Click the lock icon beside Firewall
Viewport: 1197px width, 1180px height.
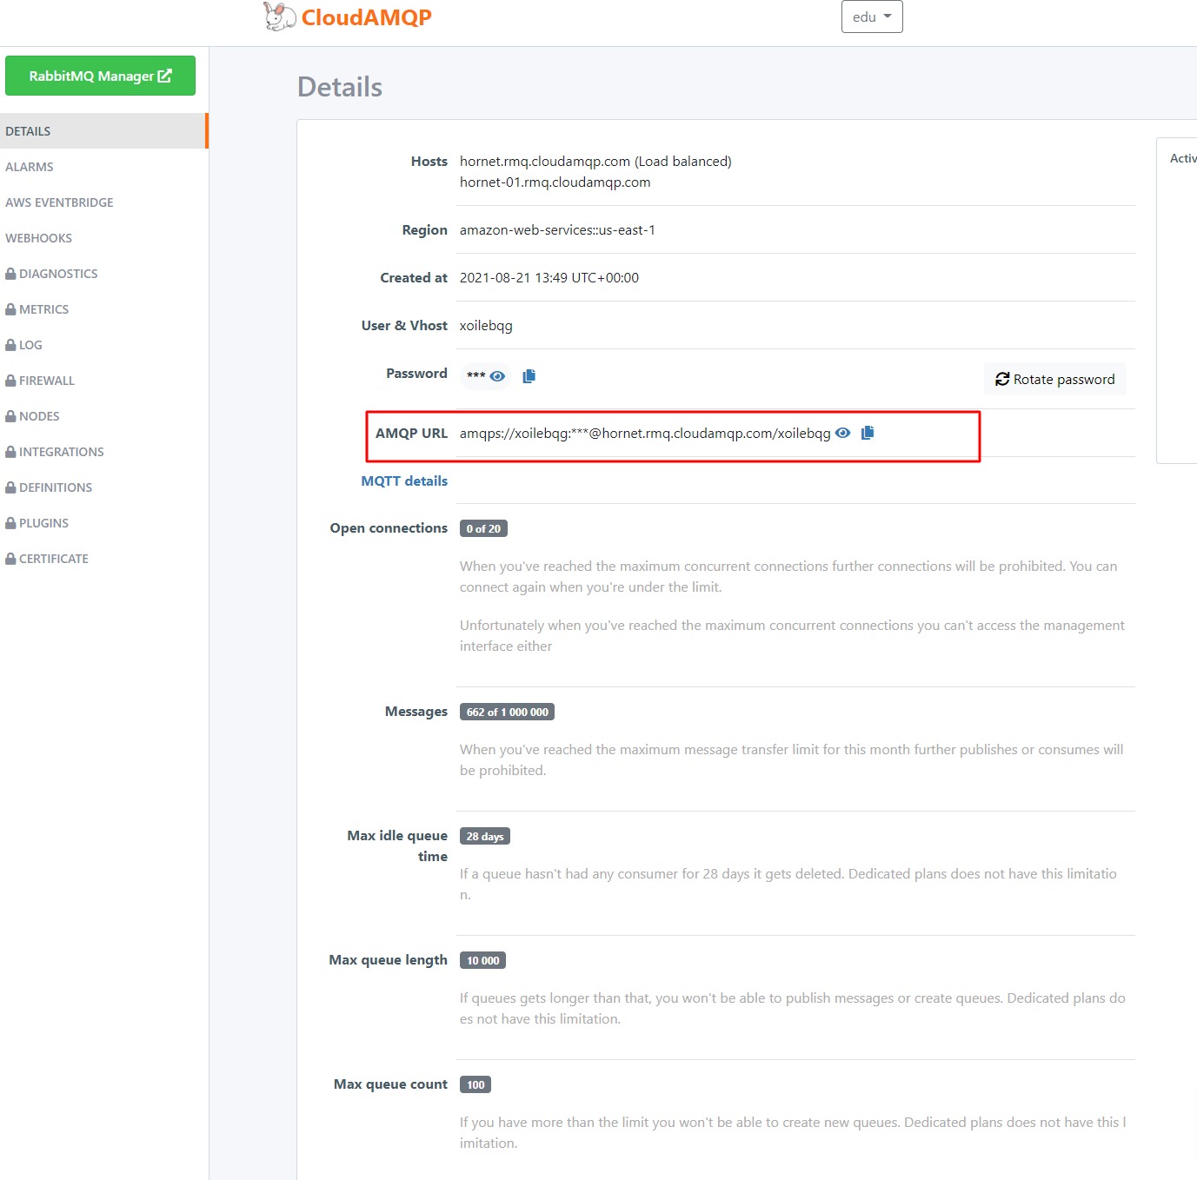coord(10,381)
